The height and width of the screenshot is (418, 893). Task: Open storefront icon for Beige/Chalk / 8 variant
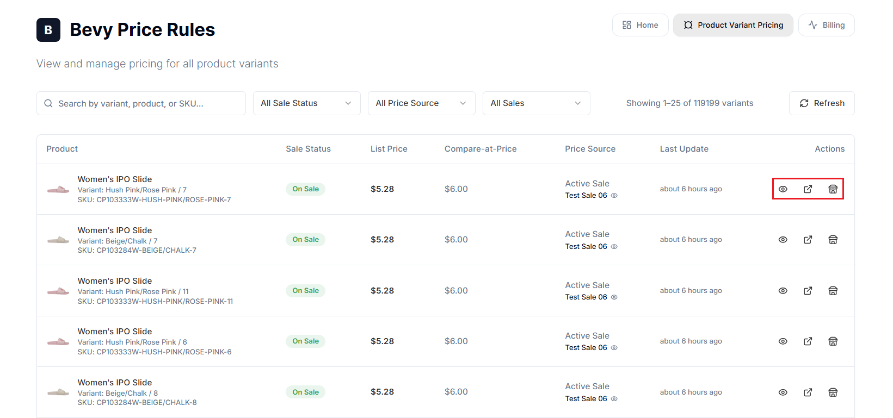tap(833, 392)
